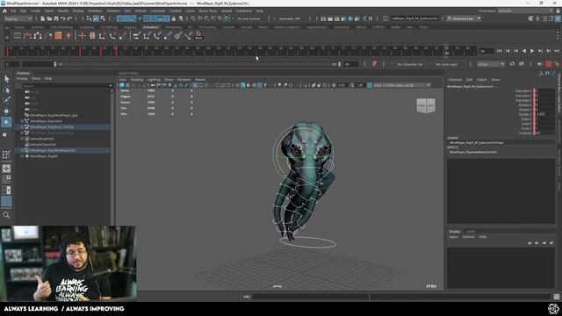Toggle the color management icon near ACES dropdown
The width and height of the screenshot is (562, 316).
tap(370, 85)
